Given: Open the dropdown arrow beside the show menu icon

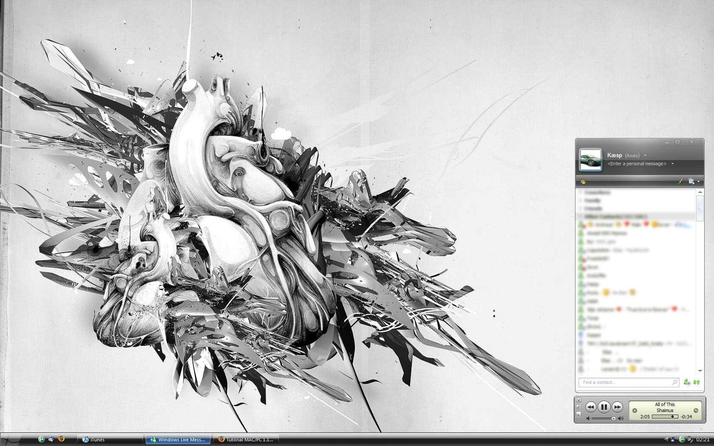Looking at the screenshot, I should pos(698,182).
